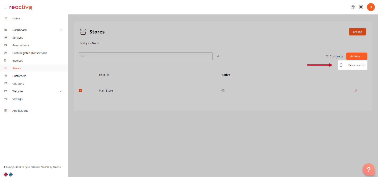Click the magnifier search icon
The width and height of the screenshot is (378, 177).
click(218, 56)
